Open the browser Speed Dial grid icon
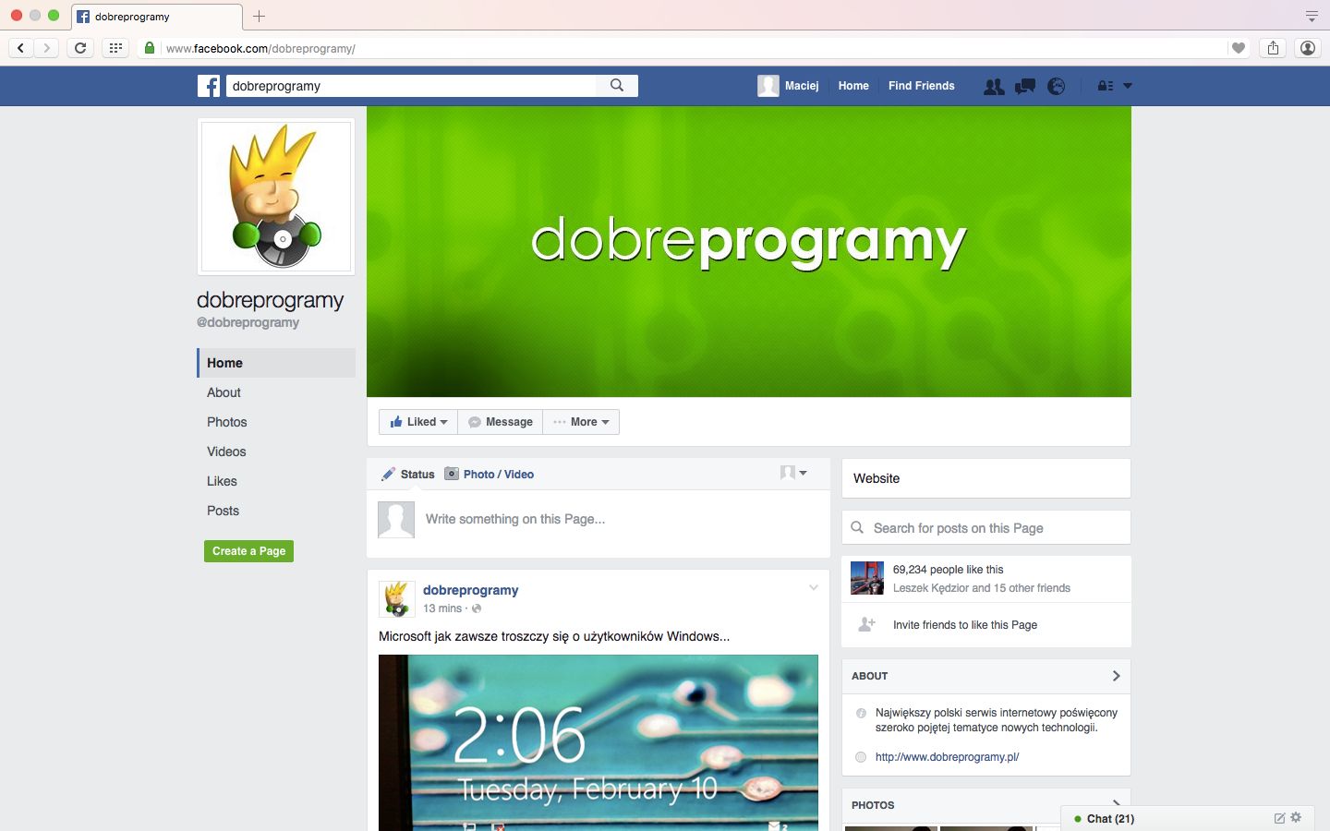 pyautogui.click(x=115, y=48)
